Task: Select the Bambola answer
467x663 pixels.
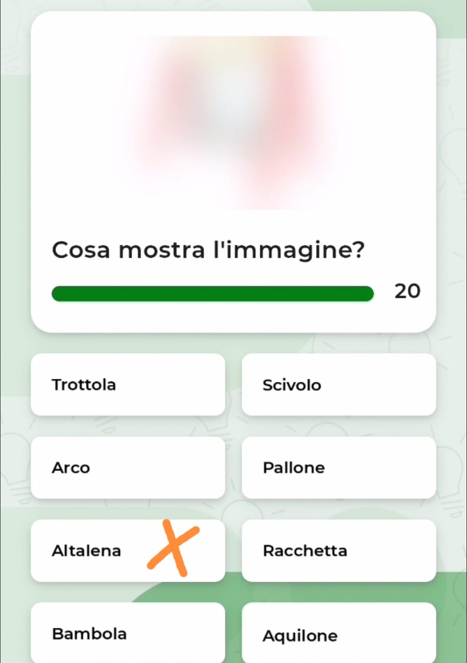Action: 128,633
